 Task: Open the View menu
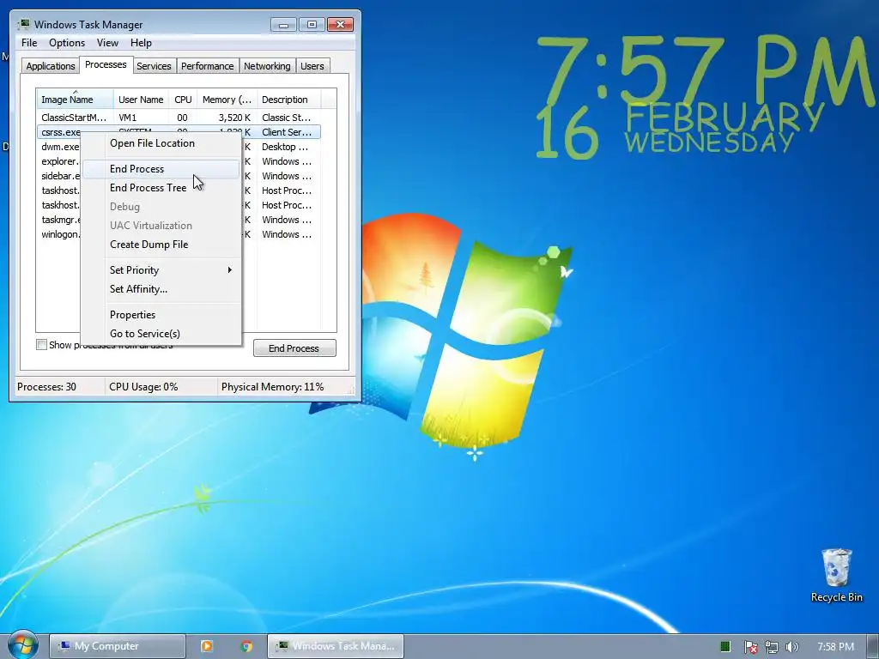pyautogui.click(x=107, y=43)
